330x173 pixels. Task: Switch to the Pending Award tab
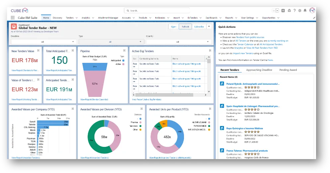click(x=288, y=70)
